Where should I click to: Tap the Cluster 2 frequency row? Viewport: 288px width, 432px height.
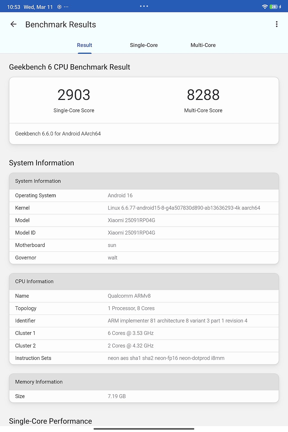pyautogui.click(x=144, y=346)
